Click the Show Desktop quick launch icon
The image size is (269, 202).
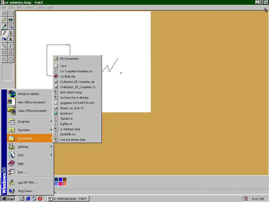pos(22,199)
